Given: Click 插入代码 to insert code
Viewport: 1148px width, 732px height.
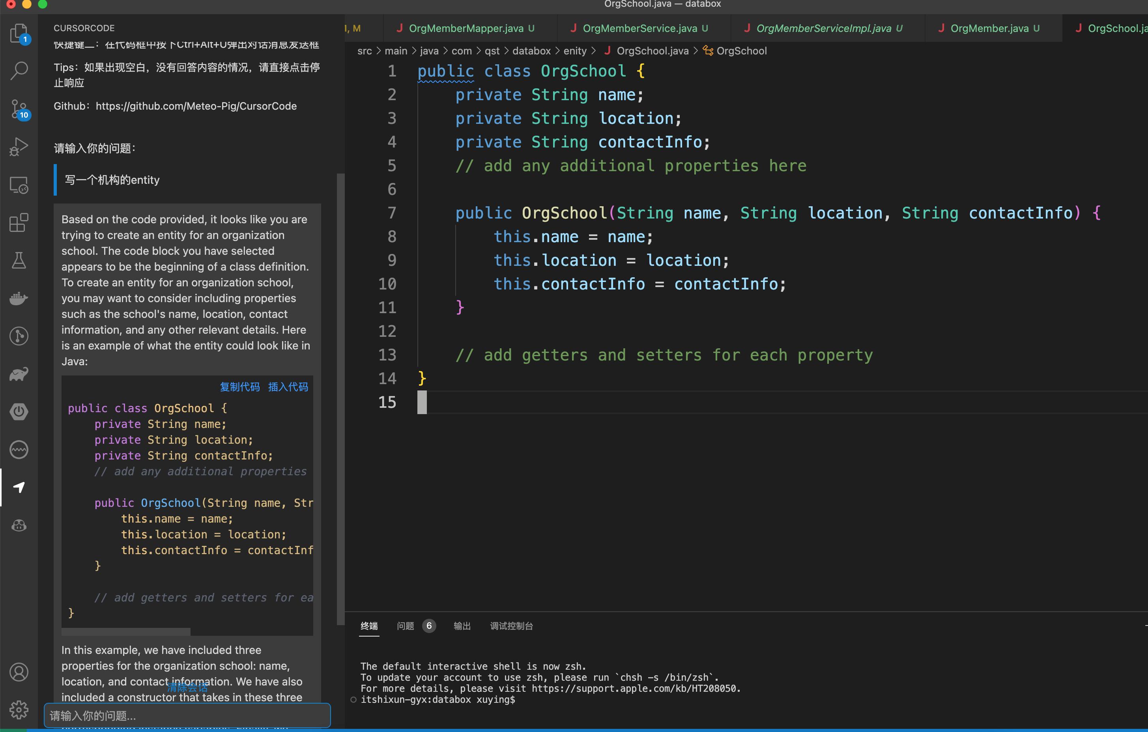Looking at the screenshot, I should click(288, 387).
